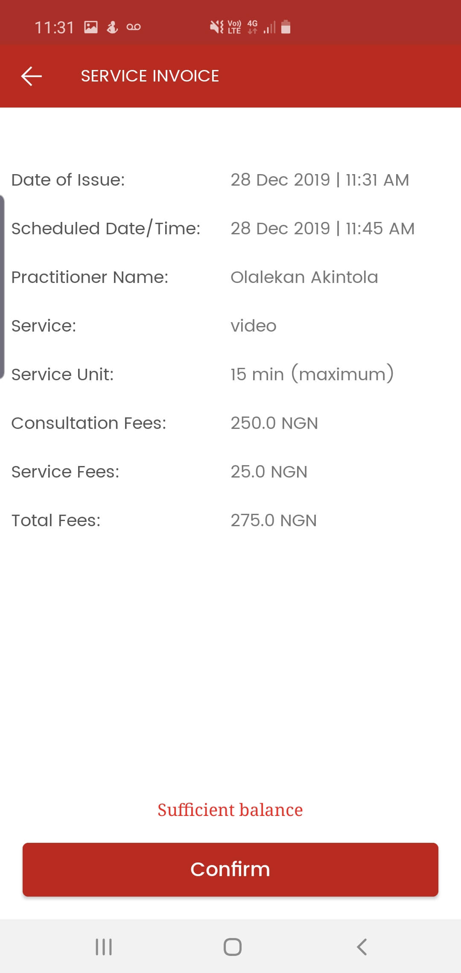Screen dimensions: 461x973
Task: Tap the voicemail icon in status bar
Action: coord(134,27)
